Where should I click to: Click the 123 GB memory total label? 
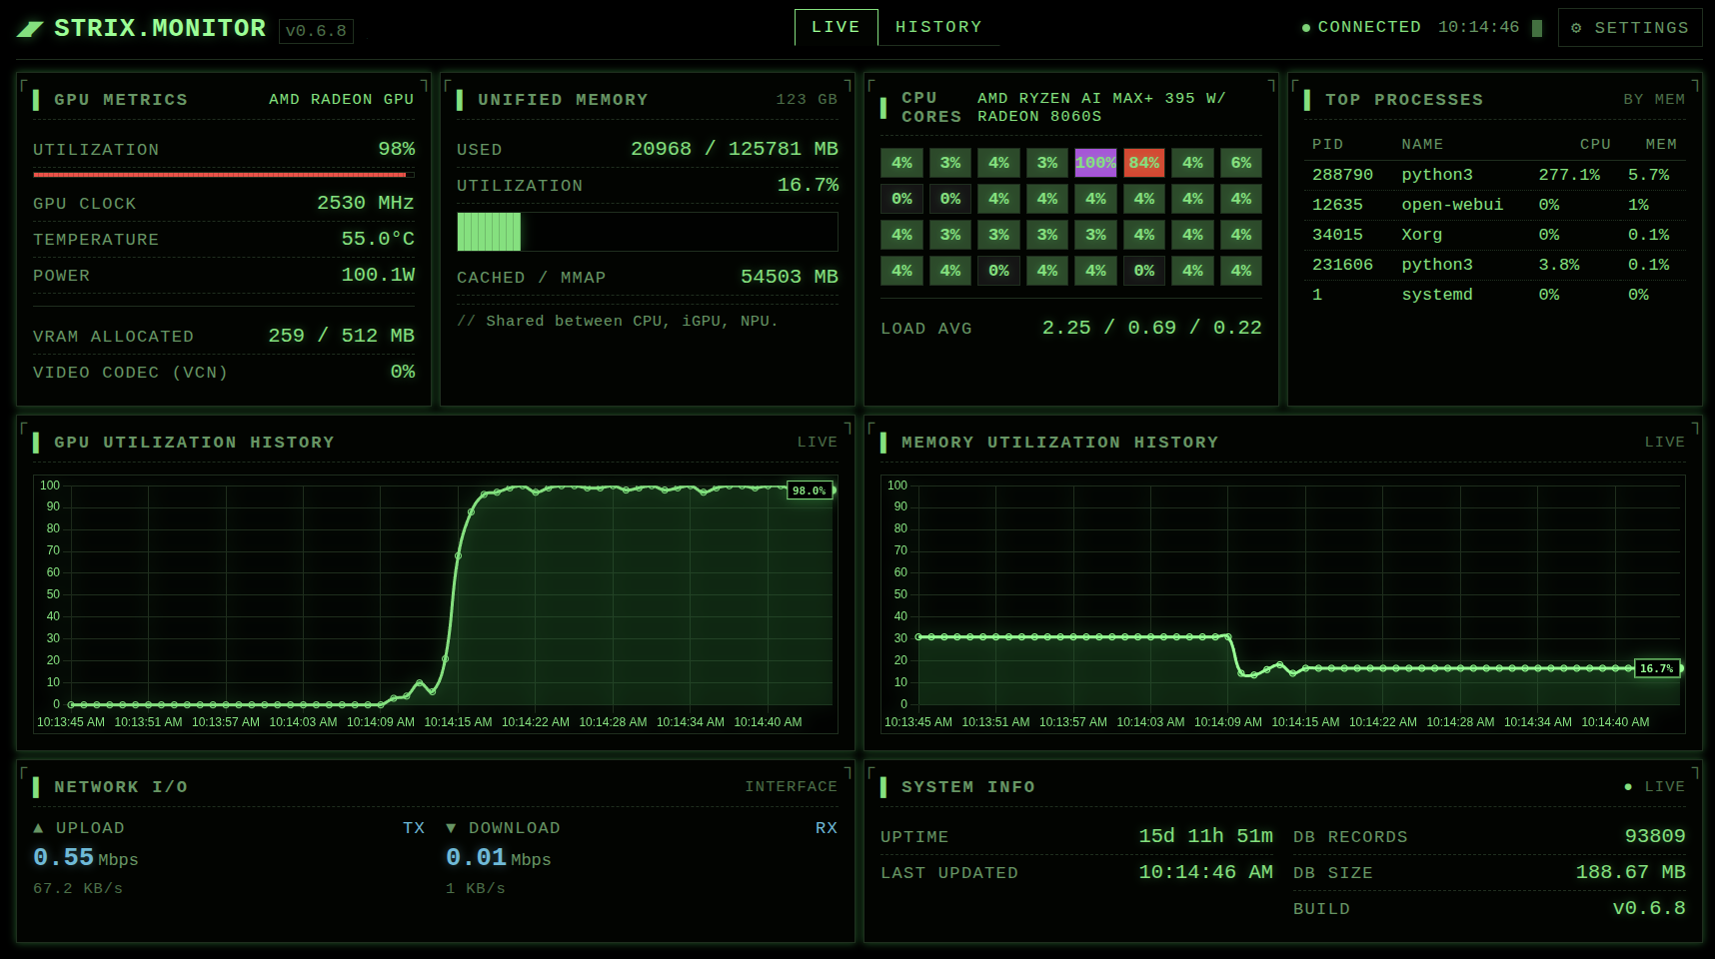pos(807,99)
